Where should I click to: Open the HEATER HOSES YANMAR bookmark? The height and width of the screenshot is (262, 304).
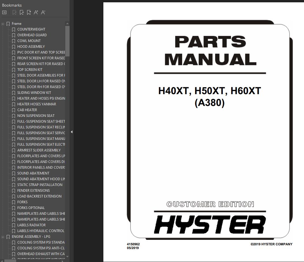[37, 104]
